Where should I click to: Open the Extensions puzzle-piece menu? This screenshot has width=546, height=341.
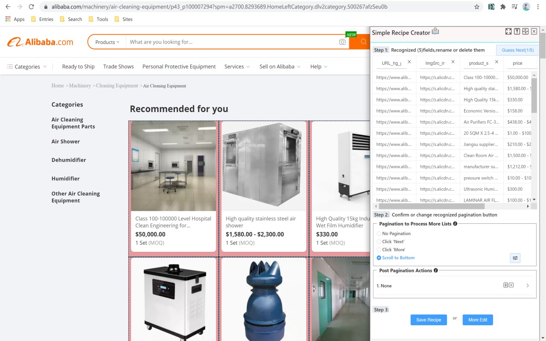(x=503, y=7)
